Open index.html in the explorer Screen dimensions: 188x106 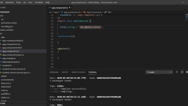click(6, 87)
